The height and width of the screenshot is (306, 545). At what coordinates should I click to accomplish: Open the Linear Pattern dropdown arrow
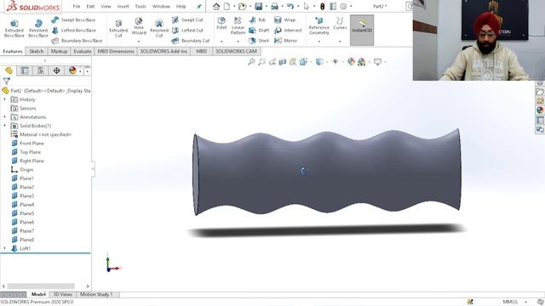tap(238, 42)
